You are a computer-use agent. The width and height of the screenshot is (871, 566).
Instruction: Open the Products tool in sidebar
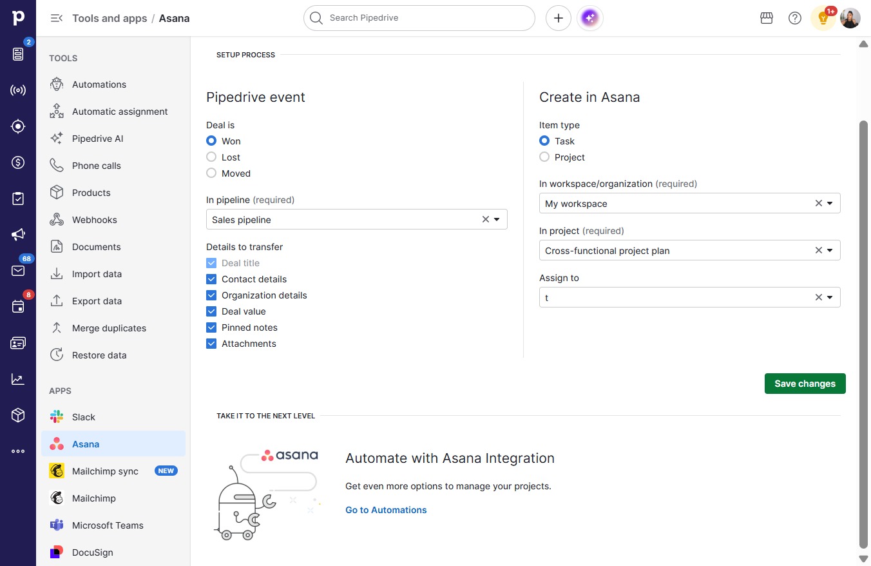click(113, 193)
